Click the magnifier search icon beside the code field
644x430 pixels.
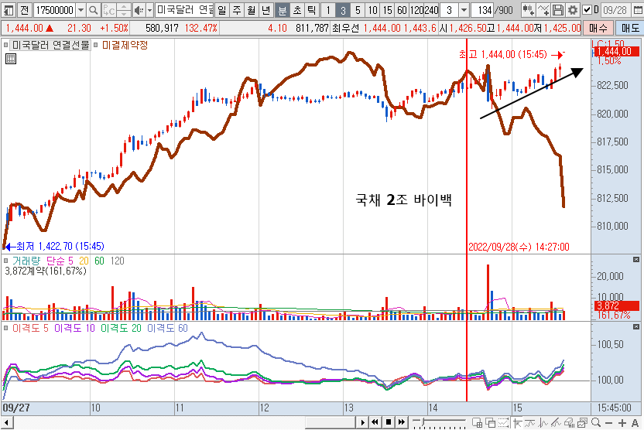click(x=94, y=10)
